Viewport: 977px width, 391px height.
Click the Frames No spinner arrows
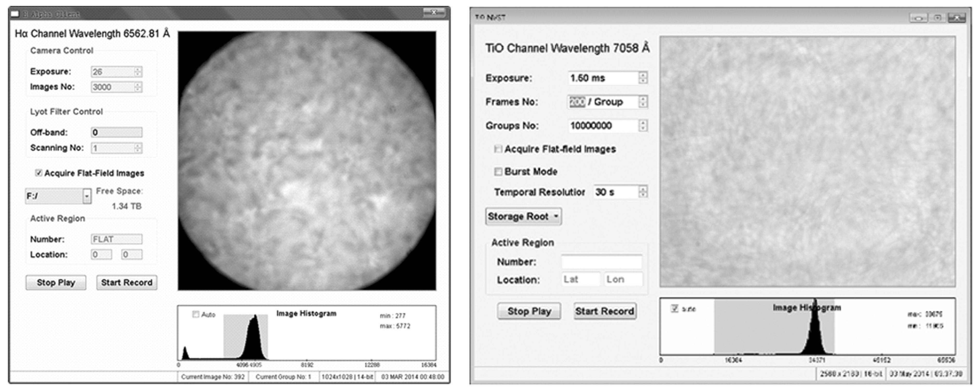pyautogui.click(x=643, y=102)
